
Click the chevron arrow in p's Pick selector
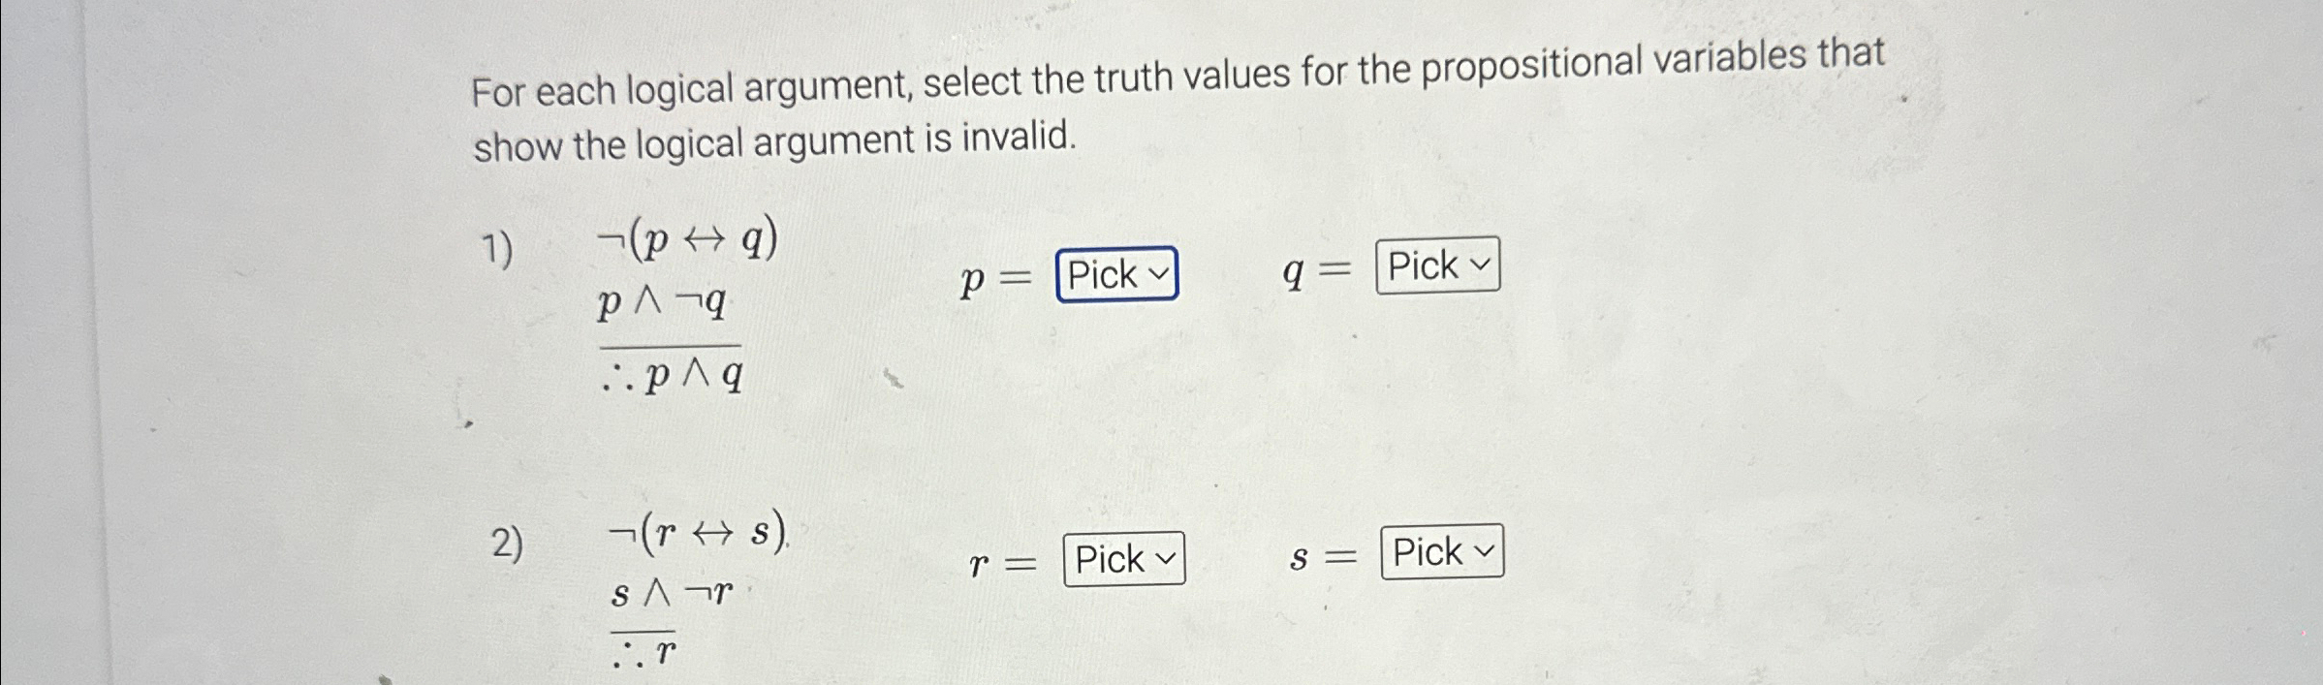(1159, 274)
